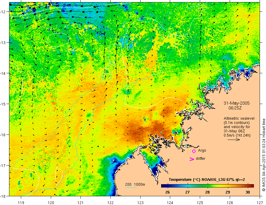
Task: Click the longitude axis label 124
Action: (x=170, y=203)
